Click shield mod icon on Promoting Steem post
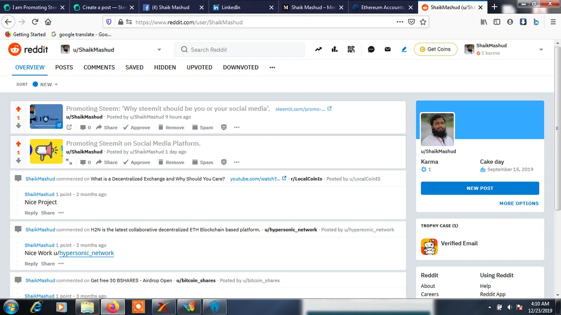The height and width of the screenshot is (315, 561). [x=224, y=127]
